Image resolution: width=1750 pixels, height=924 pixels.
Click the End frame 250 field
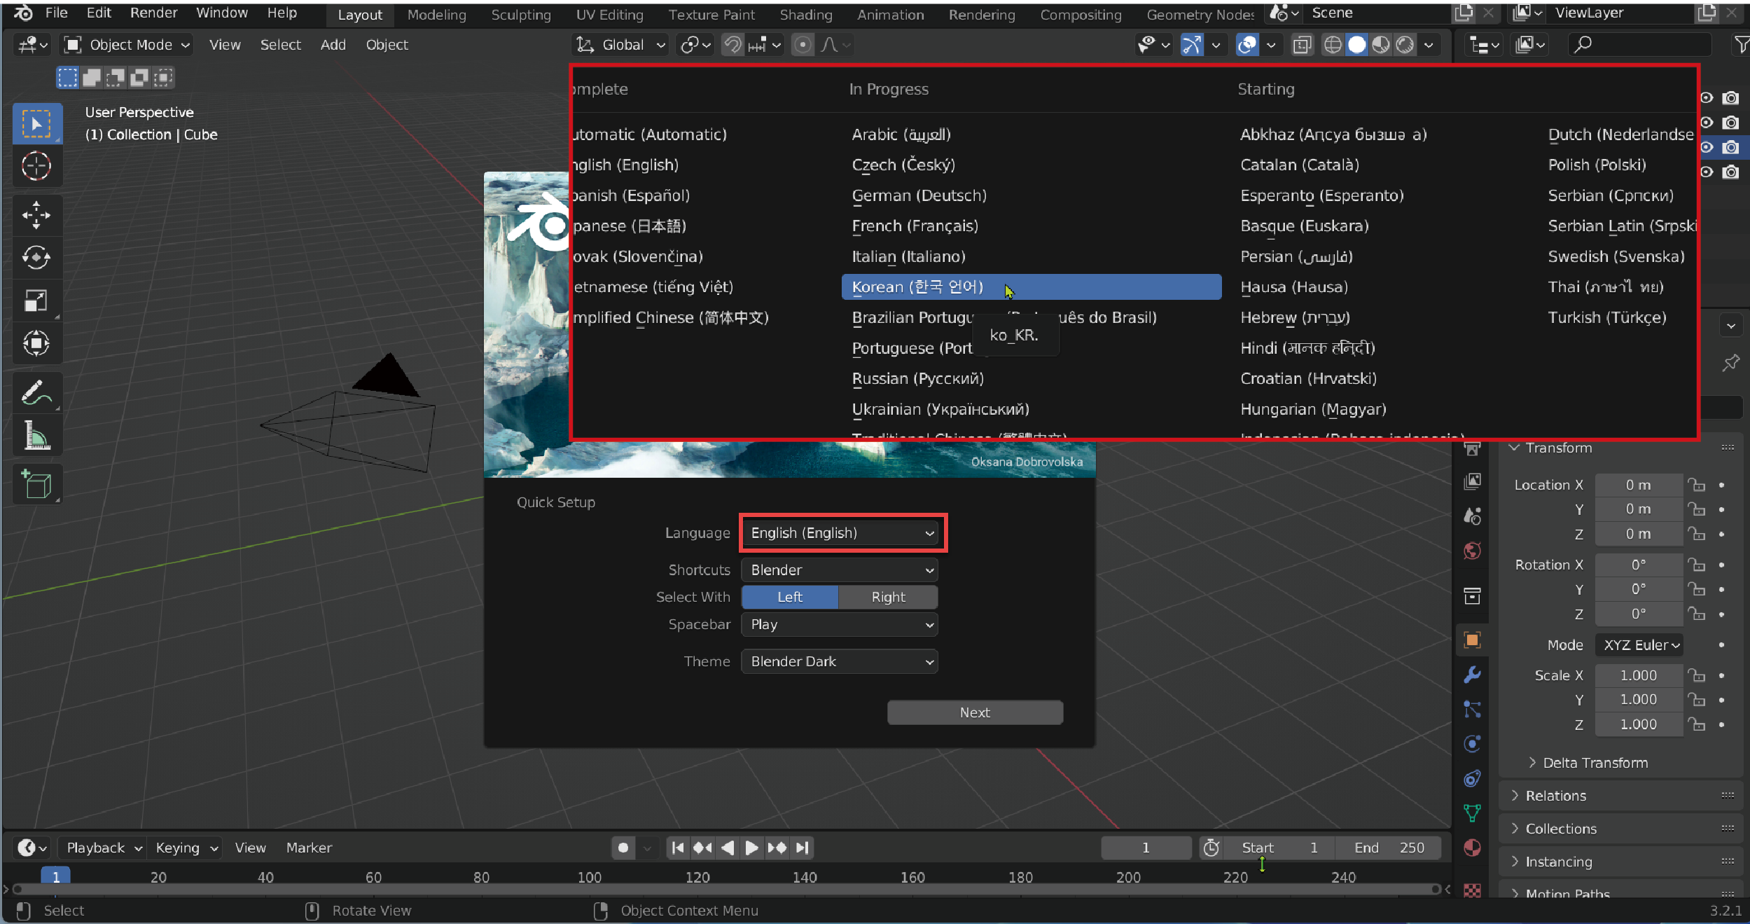point(1389,848)
